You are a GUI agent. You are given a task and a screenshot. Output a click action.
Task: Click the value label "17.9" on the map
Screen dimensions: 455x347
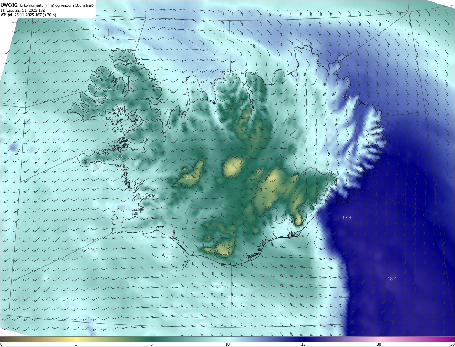347,217
